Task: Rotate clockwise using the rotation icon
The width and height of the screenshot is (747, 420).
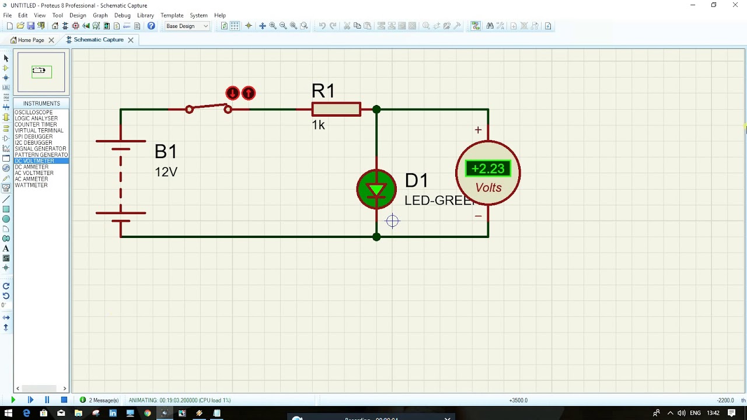Action: pos(6,286)
